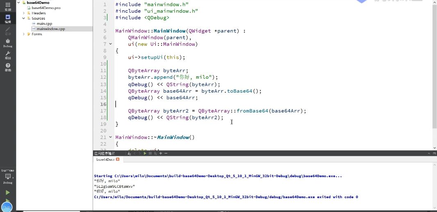
Task: Switch to the Edit (编辑) mode
Action: pyautogui.click(x=8, y=19)
